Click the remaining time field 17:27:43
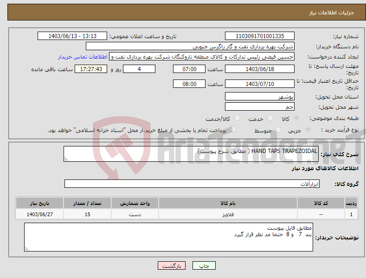Viewport: 366px width, 278px height. click(91, 69)
